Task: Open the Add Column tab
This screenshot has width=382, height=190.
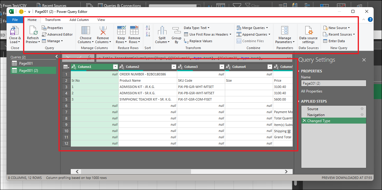Action: (x=79, y=20)
